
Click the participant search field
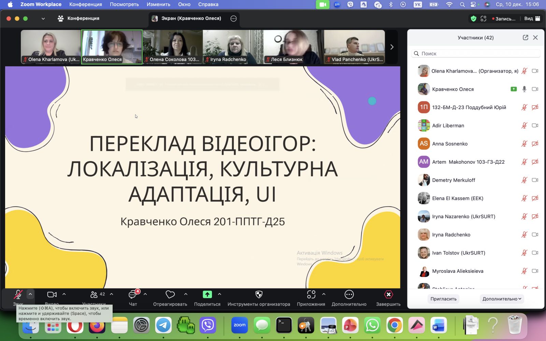pos(476,54)
